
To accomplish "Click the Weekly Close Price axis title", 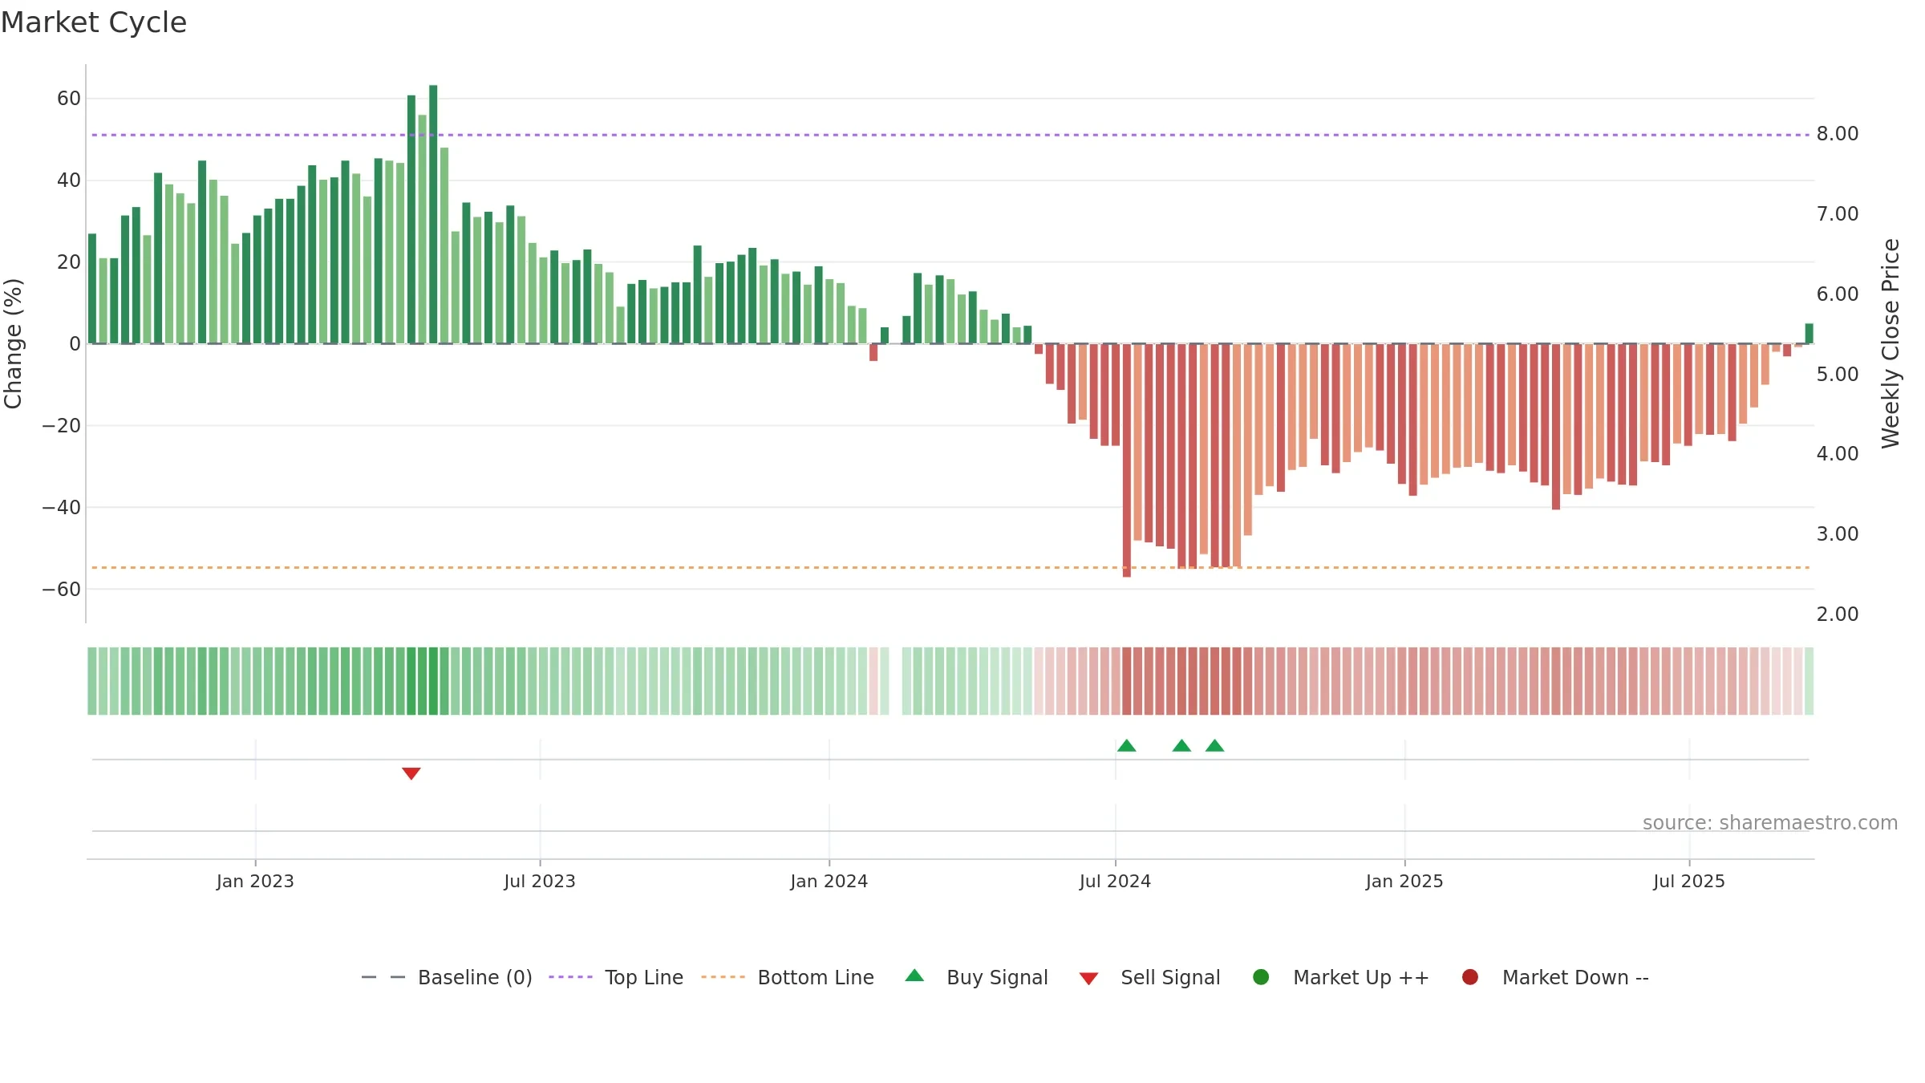I will (1891, 343).
